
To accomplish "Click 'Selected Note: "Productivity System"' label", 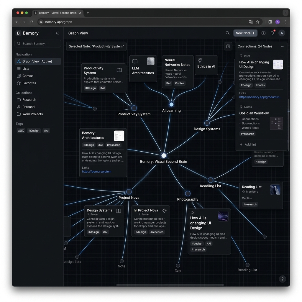I will click(x=96, y=46).
